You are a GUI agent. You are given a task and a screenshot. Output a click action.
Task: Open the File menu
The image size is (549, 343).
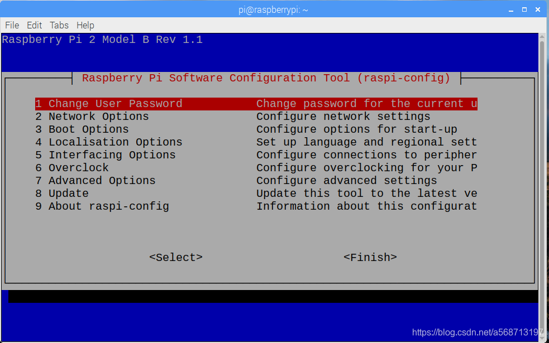(x=12, y=25)
